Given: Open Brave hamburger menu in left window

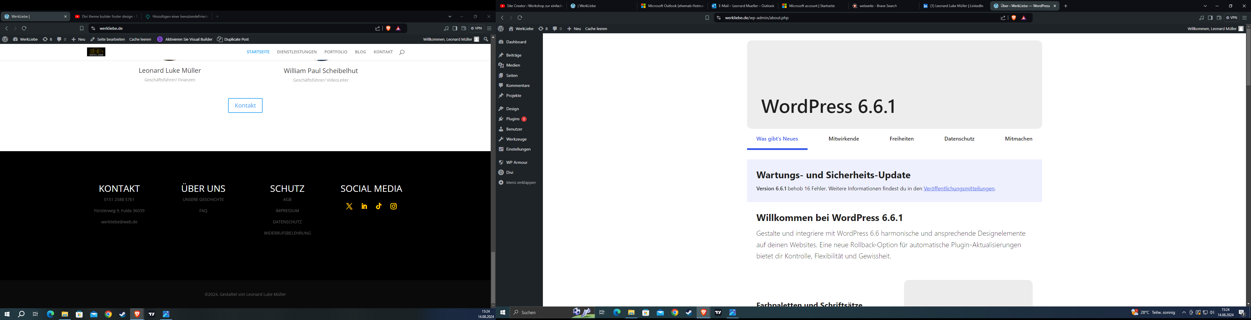Looking at the screenshot, I should [489, 29].
